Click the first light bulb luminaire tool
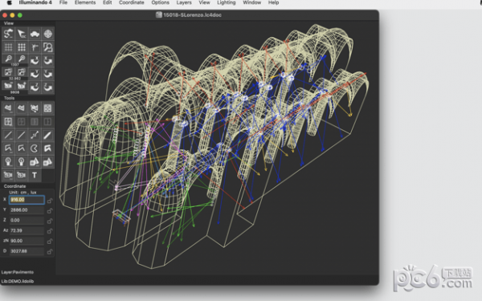This screenshot has width=482, height=301. tap(8, 161)
